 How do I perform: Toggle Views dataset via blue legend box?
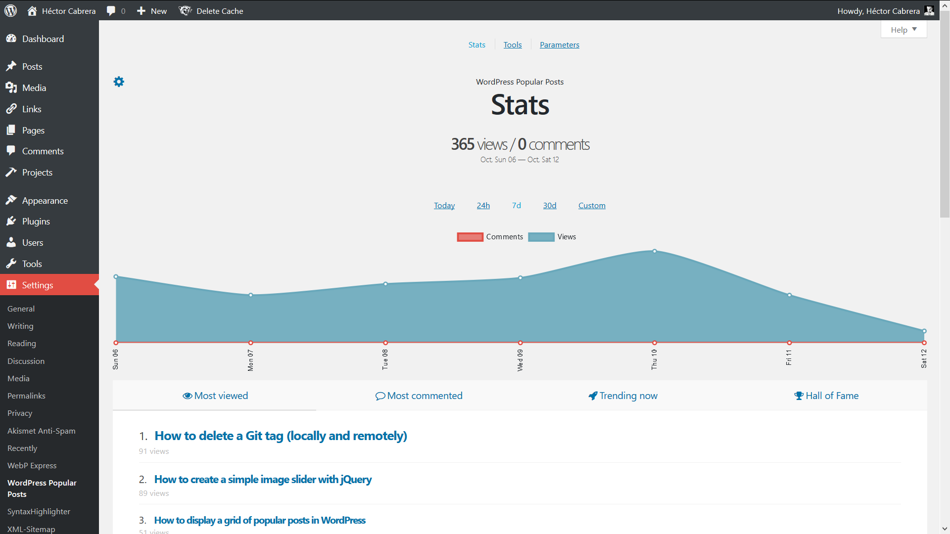541,237
